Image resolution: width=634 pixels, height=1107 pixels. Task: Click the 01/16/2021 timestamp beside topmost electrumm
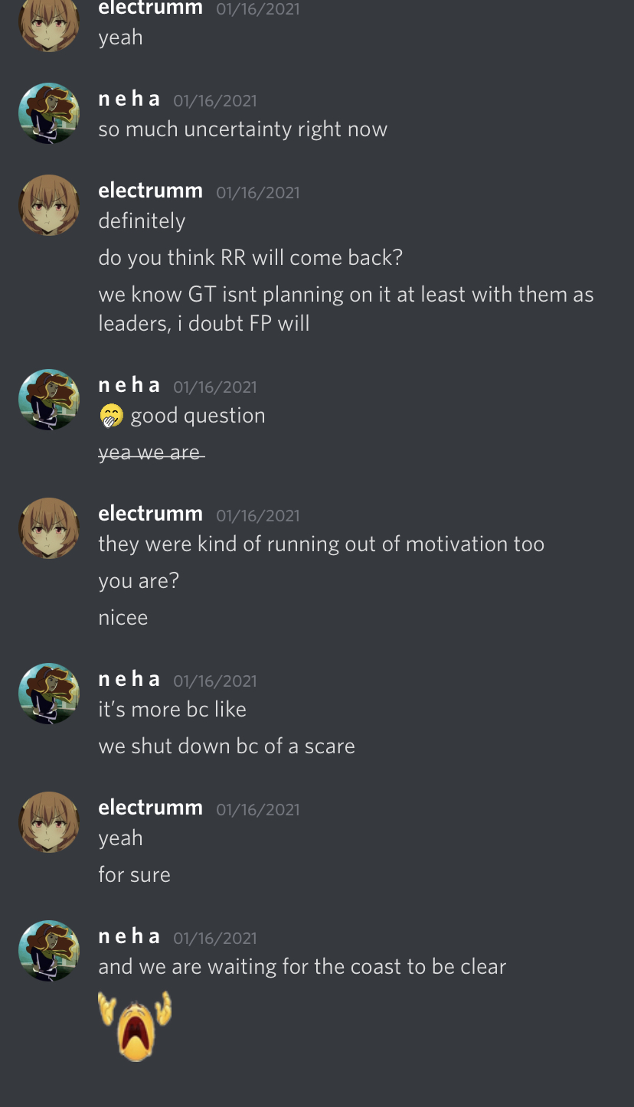258,9
